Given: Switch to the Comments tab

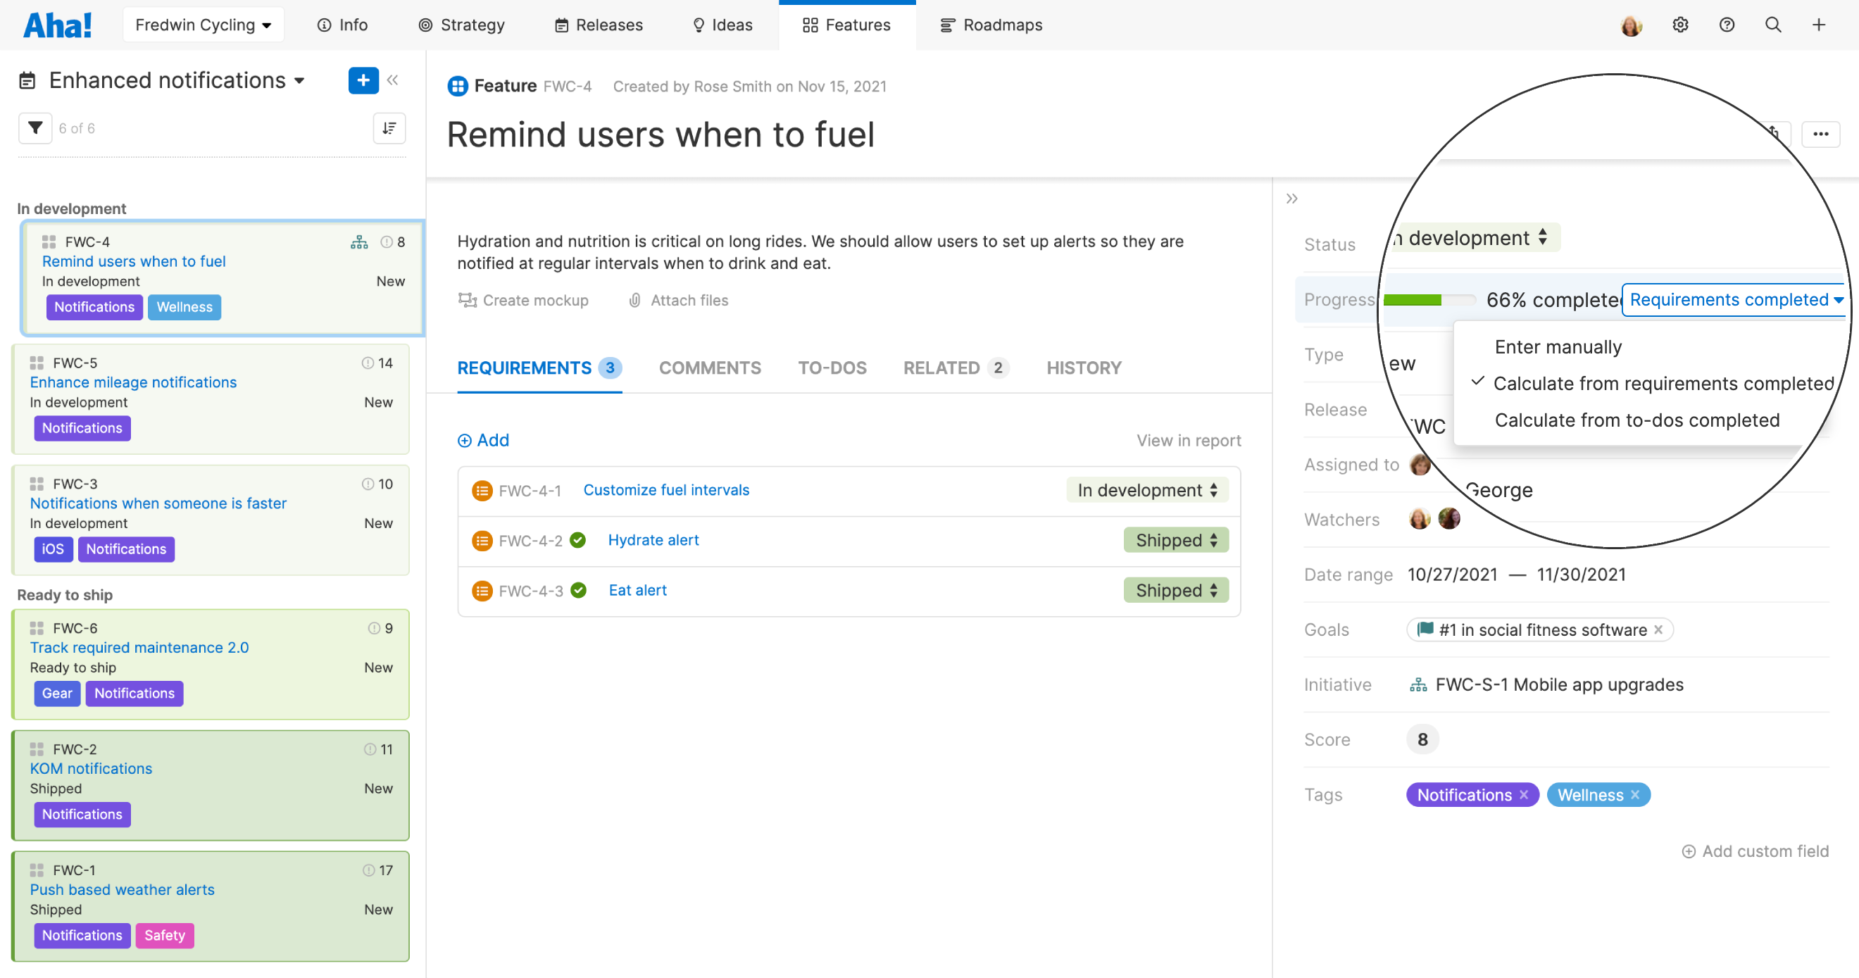Looking at the screenshot, I should pyautogui.click(x=709, y=368).
